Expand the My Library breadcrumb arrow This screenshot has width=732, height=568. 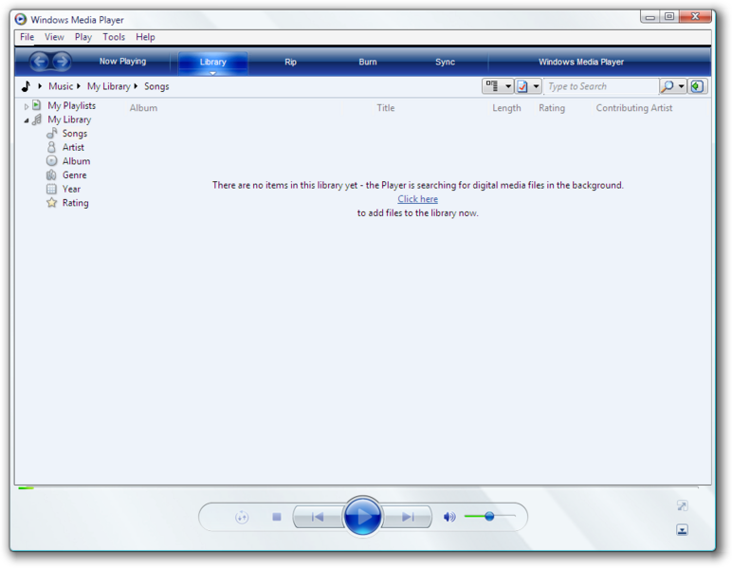click(136, 86)
